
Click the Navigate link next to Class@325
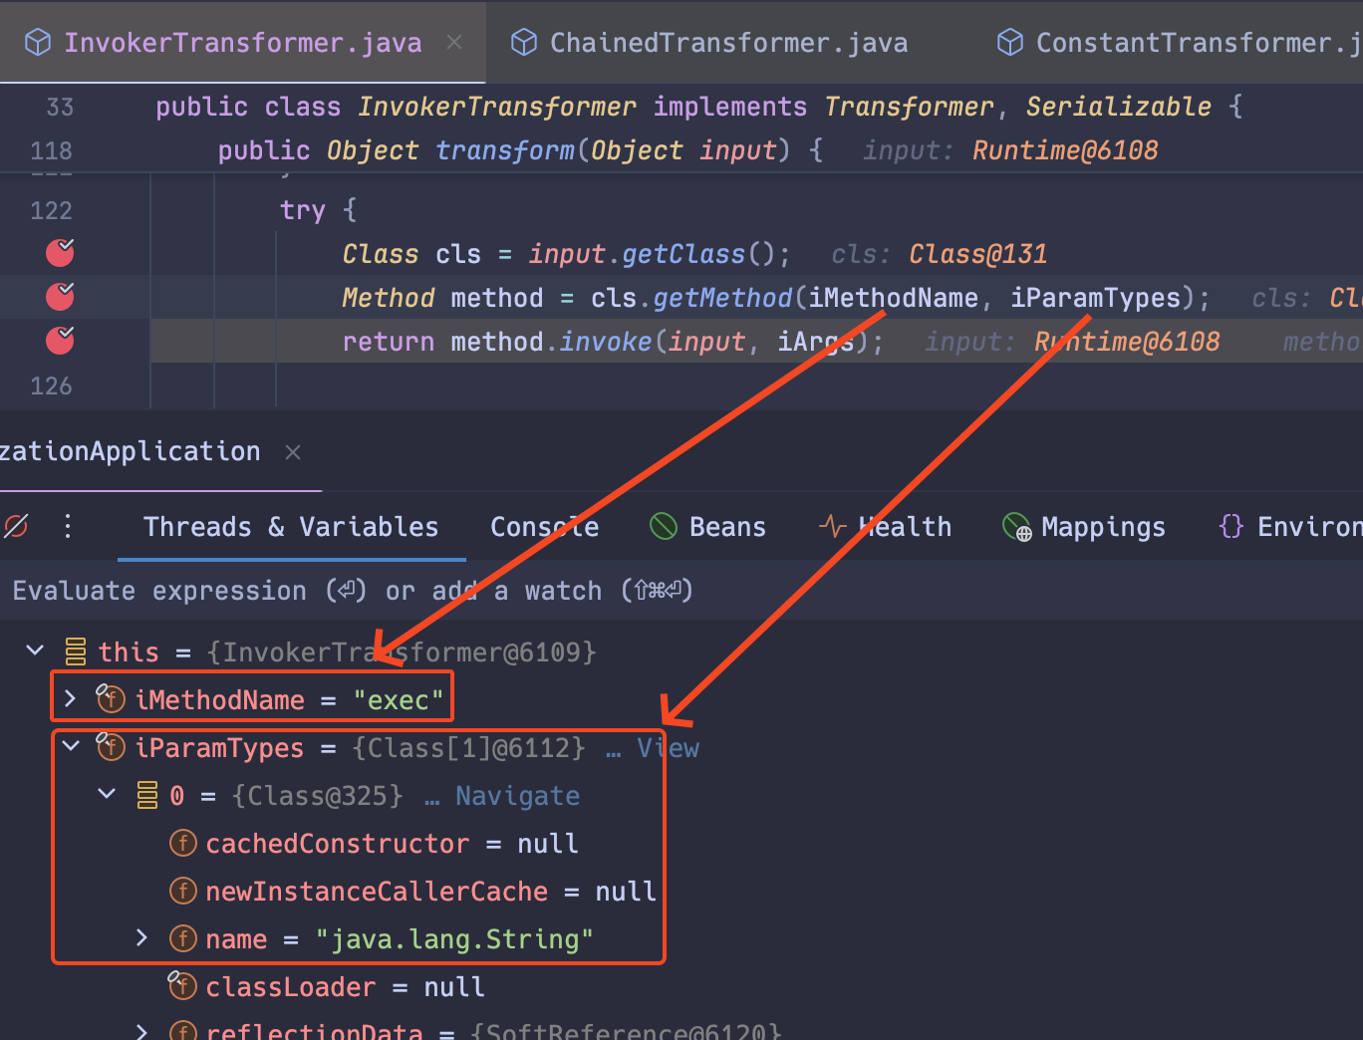click(x=517, y=795)
